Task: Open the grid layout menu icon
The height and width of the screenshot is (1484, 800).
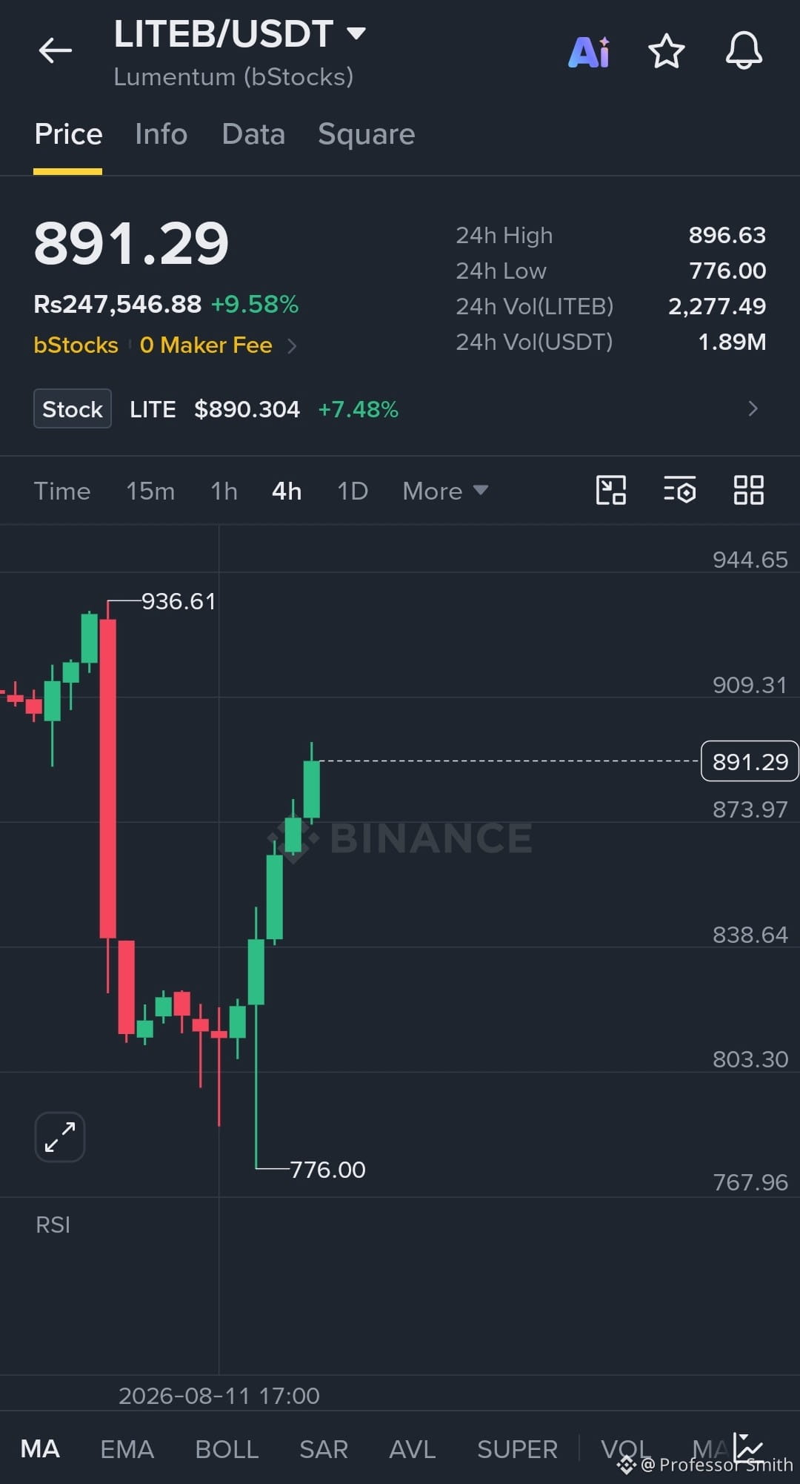Action: point(748,490)
